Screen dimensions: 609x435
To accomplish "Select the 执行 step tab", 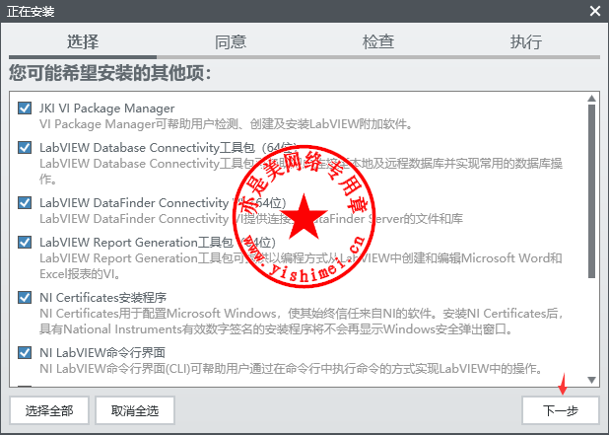I will tap(525, 41).
